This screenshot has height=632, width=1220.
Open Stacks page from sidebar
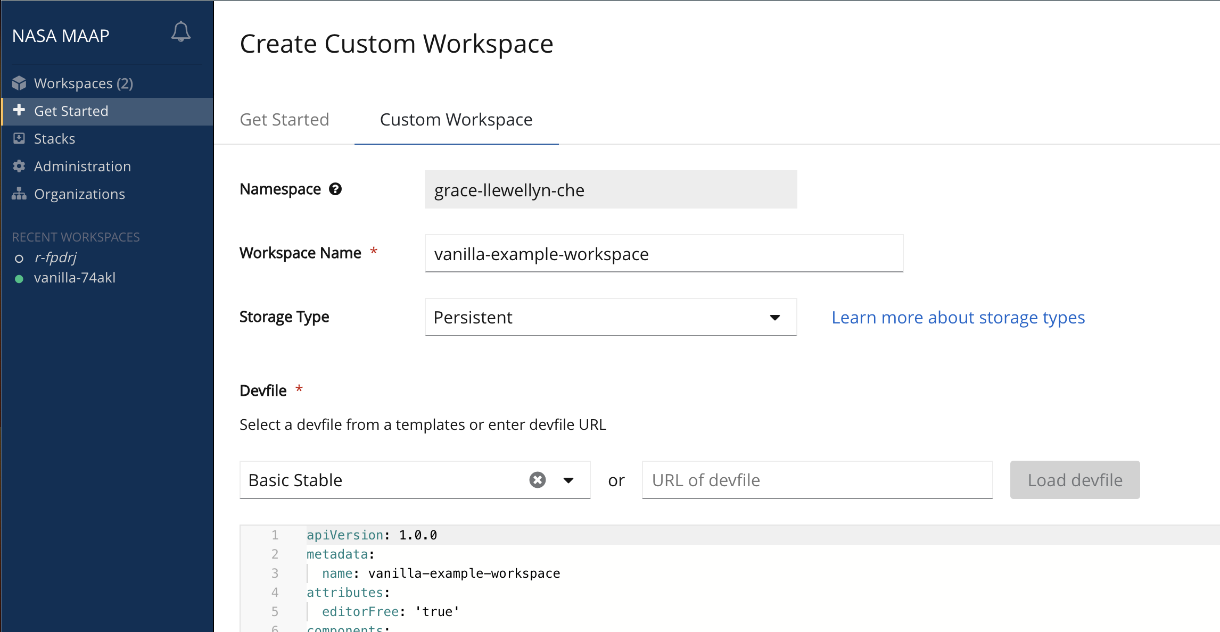pos(108,138)
